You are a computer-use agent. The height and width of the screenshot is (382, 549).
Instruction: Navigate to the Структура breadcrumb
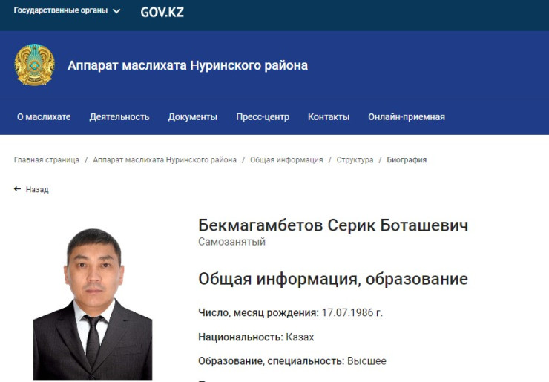(x=355, y=159)
